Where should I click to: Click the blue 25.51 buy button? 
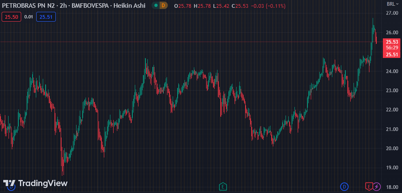[x=46, y=17]
